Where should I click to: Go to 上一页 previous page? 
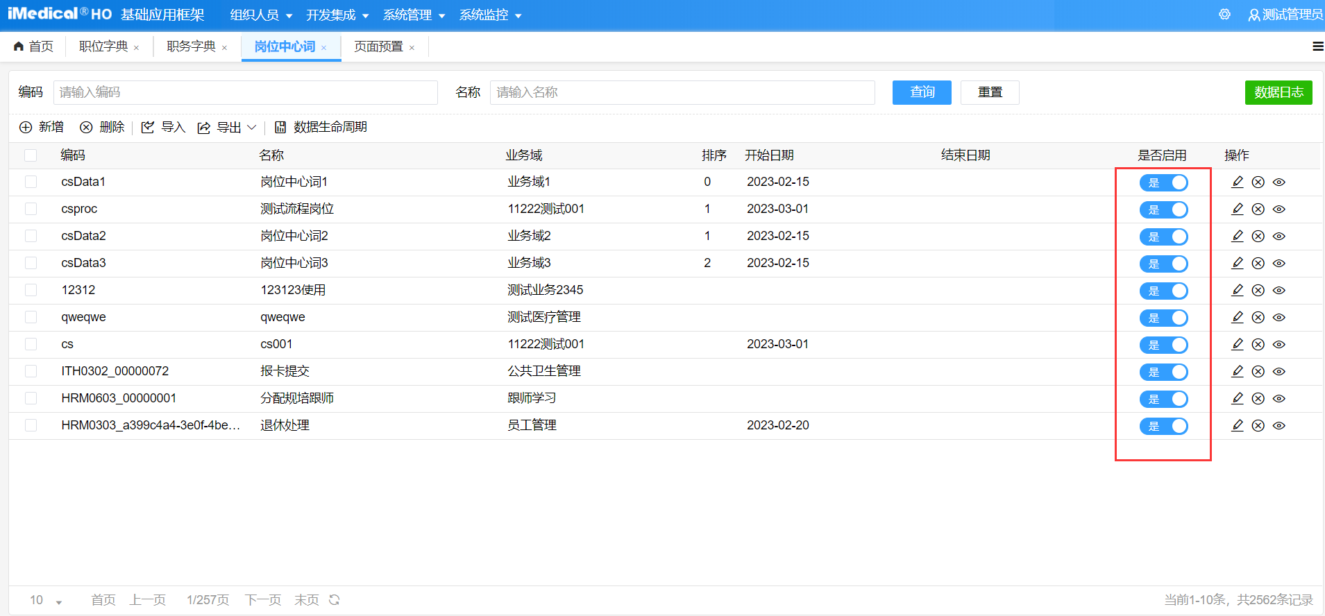[x=148, y=600]
